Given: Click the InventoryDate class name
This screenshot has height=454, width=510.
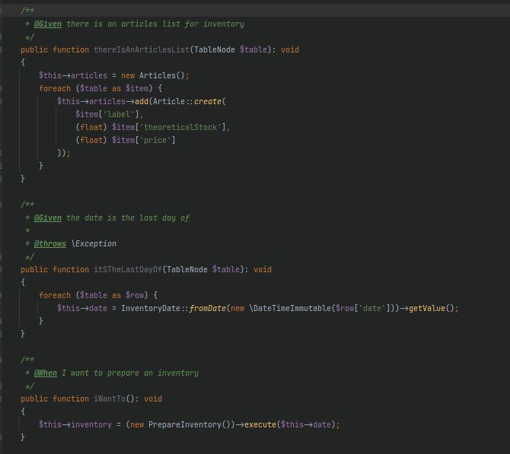Looking at the screenshot, I should tap(151, 308).
